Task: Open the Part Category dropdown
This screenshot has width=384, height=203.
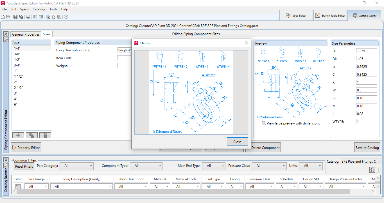Action: (x=76, y=166)
